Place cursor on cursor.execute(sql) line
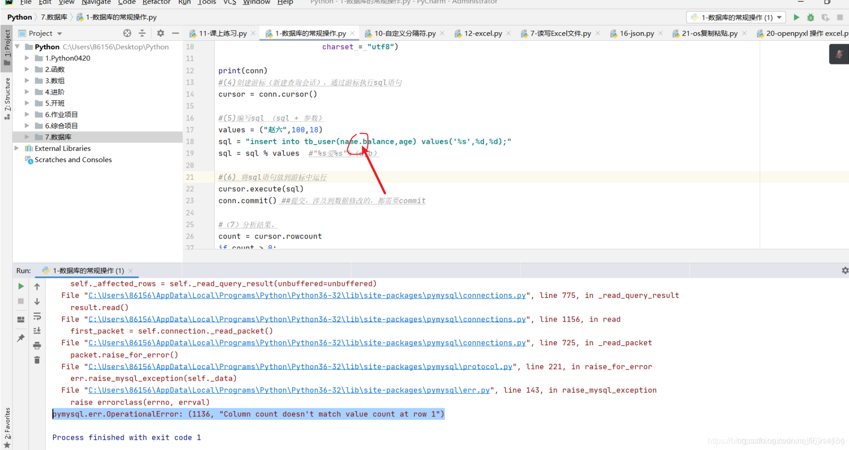849x450 pixels. pos(261,189)
